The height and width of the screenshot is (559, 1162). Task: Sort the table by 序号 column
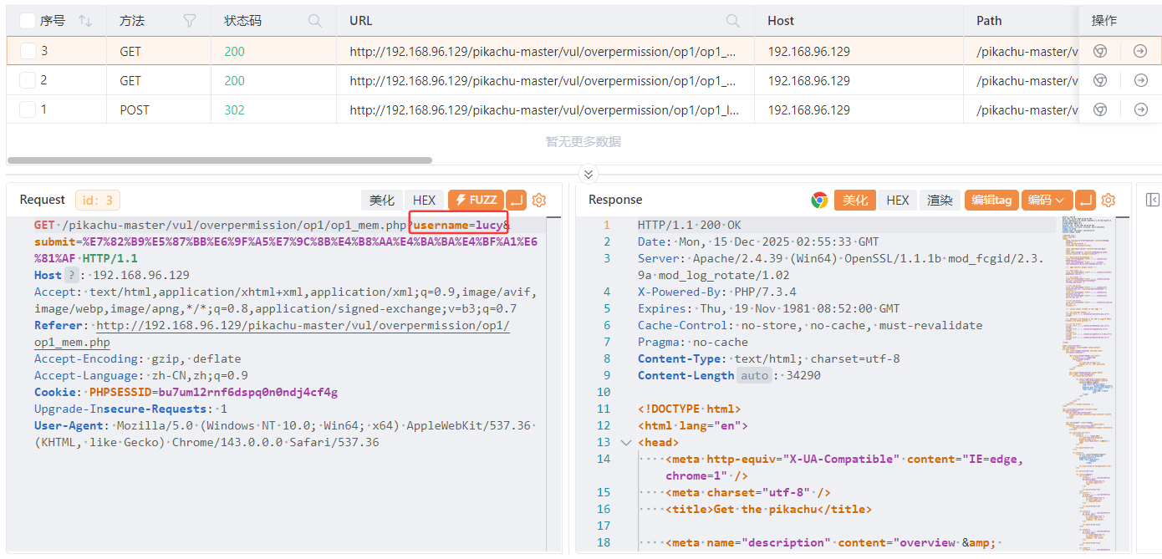(x=85, y=21)
